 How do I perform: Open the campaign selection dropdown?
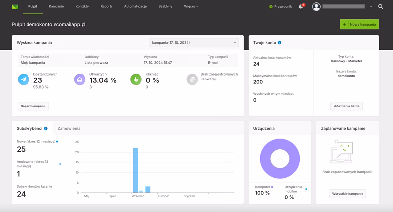click(x=194, y=43)
